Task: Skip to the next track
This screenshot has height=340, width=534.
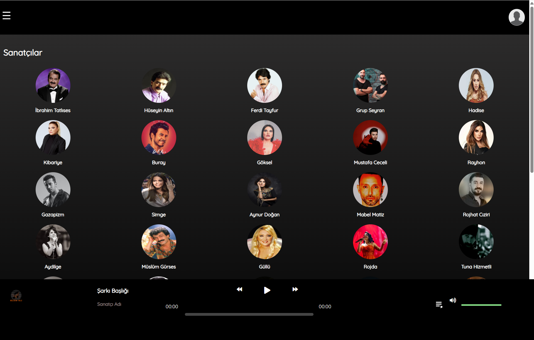Action: (x=295, y=289)
